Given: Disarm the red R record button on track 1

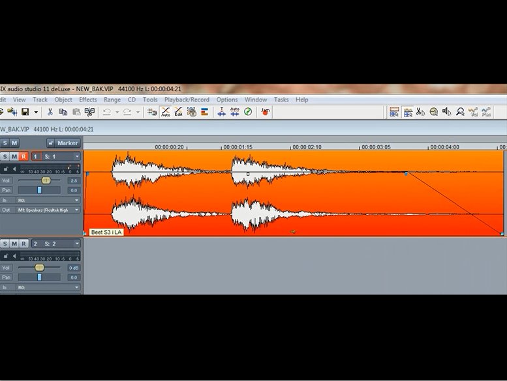Looking at the screenshot, I should 23,156.
